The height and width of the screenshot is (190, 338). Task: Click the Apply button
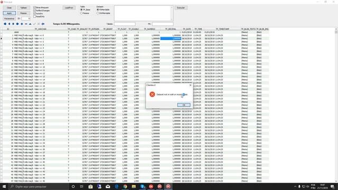click(x=10, y=13)
